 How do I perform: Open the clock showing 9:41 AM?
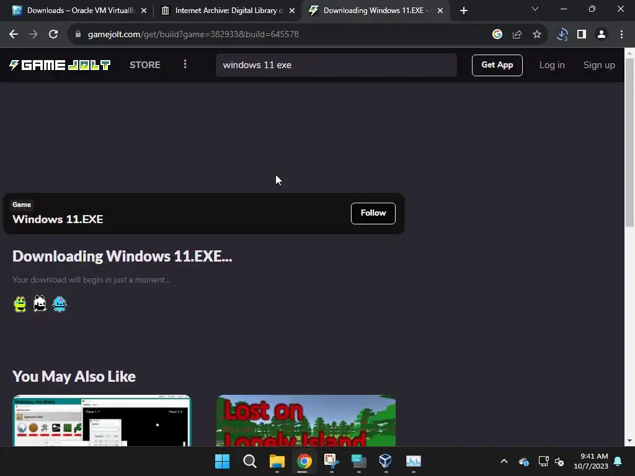pos(591,461)
